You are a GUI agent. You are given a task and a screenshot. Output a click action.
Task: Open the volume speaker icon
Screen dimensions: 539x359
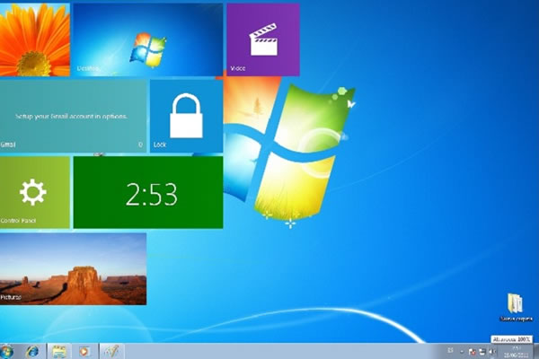pyautogui.click(x=492, y=352)
